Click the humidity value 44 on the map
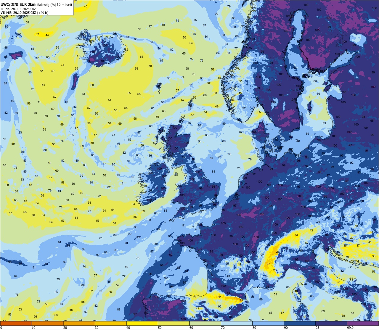 click(x=47, y=35)
